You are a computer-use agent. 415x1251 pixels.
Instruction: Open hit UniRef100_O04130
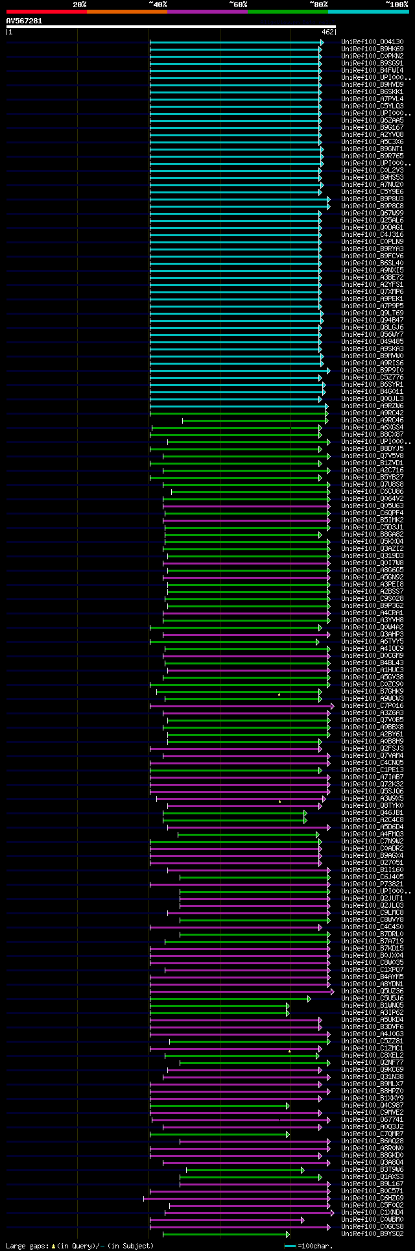click(x=372, y=42)
